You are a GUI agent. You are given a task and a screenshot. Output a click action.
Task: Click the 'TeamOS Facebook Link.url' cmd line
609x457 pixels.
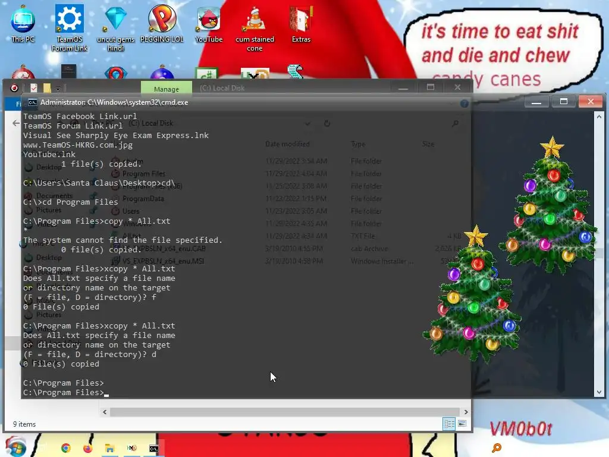[x=80, y=116]
